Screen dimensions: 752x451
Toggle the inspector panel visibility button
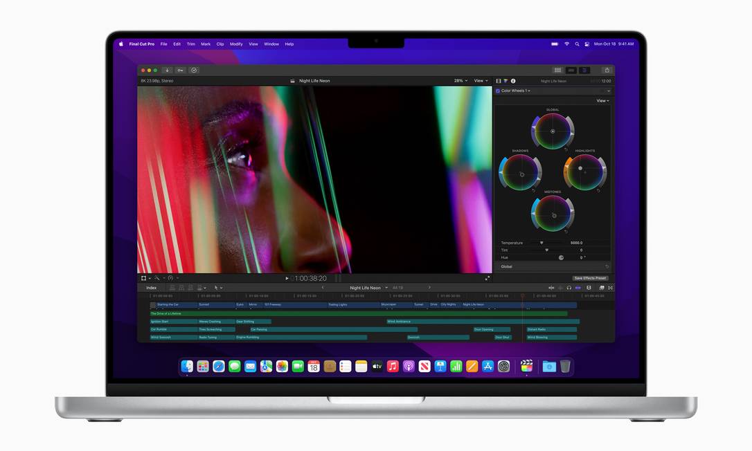pos(585,70)
